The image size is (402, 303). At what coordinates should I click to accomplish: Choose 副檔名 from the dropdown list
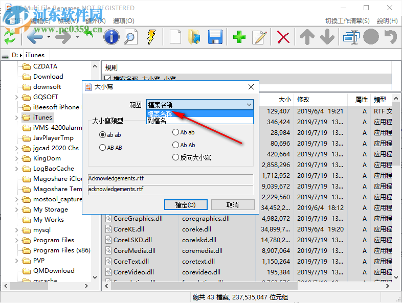[199, 121]
